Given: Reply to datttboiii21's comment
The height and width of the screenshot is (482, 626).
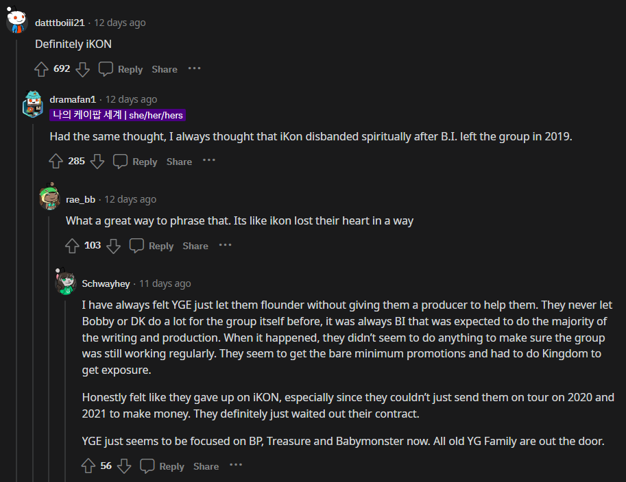Looking at the screenshot, I should [x=121, y=68].
